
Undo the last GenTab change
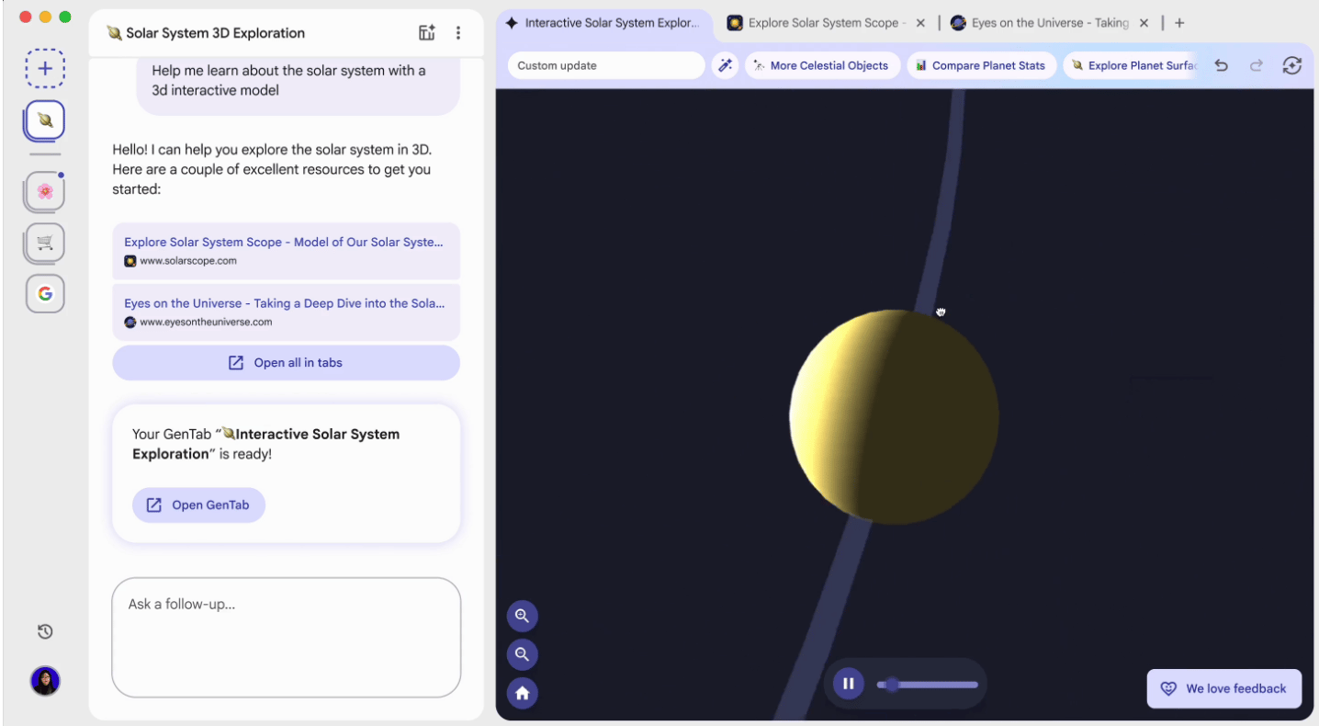1221,65
